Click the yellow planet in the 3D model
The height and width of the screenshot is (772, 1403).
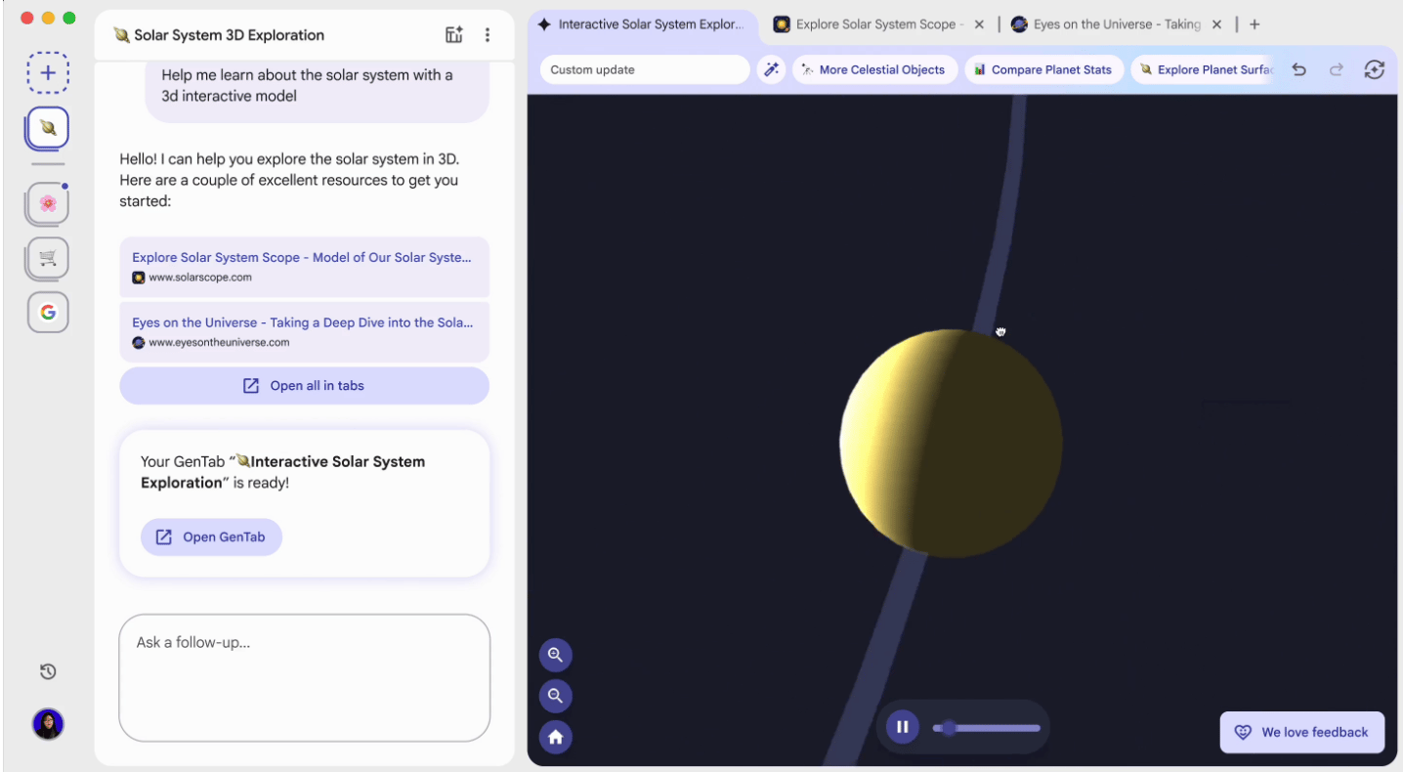point(951,444)
